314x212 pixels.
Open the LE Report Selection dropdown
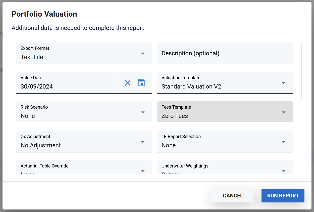click(x=225, y=142)
